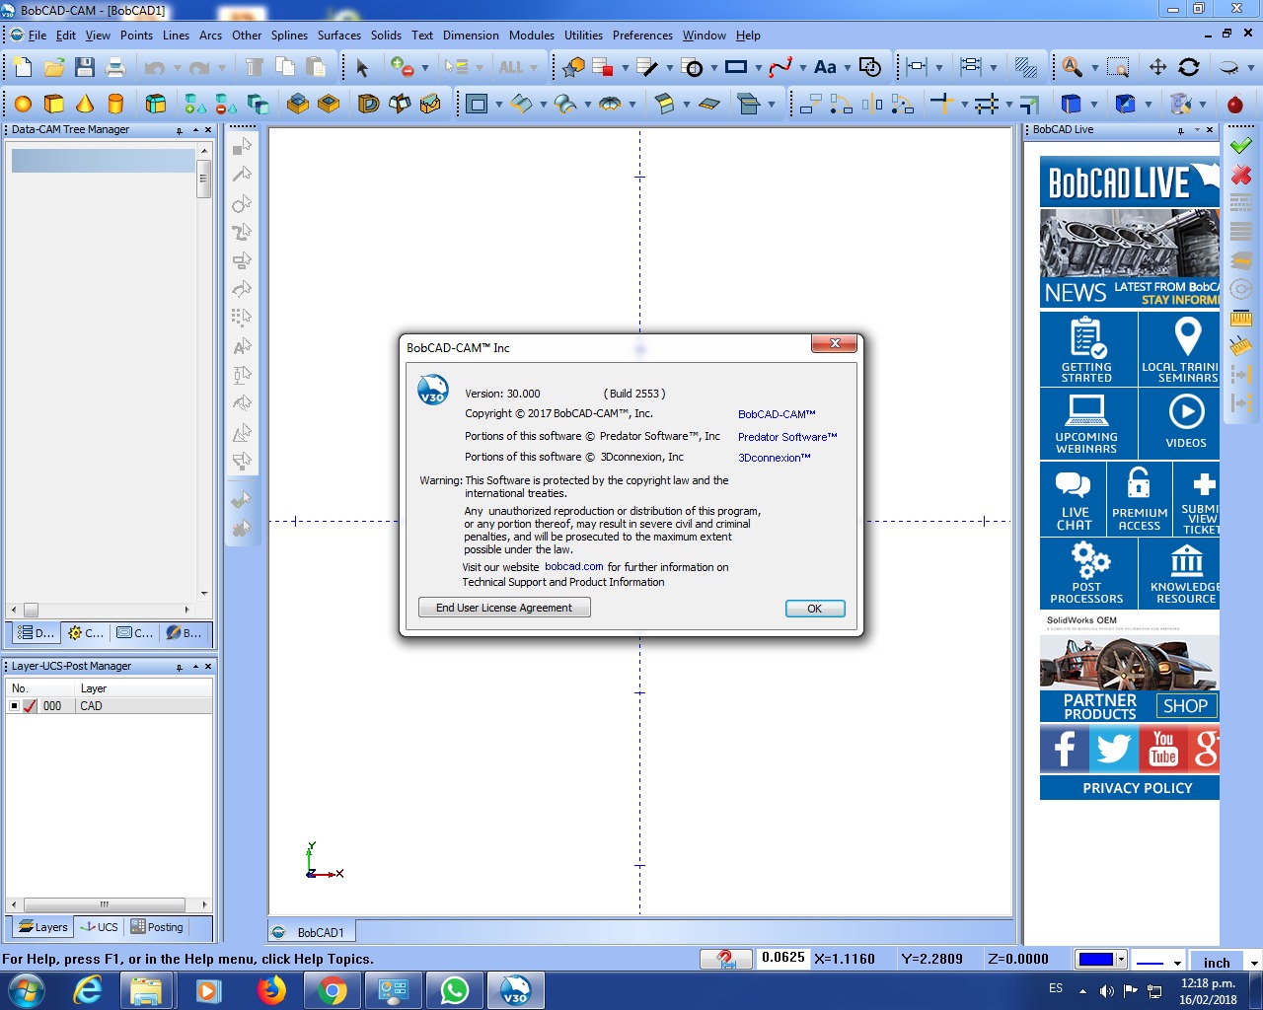The image size is (1263, 1010).
Task: Open a file with the folder icon
Action: click(x=54, y=67)
